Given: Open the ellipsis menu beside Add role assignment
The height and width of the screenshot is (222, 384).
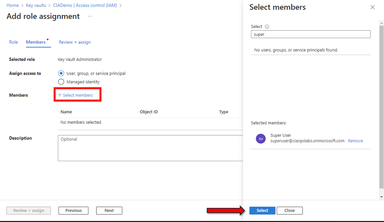Looking at the screenshot, I should point(90,17).
